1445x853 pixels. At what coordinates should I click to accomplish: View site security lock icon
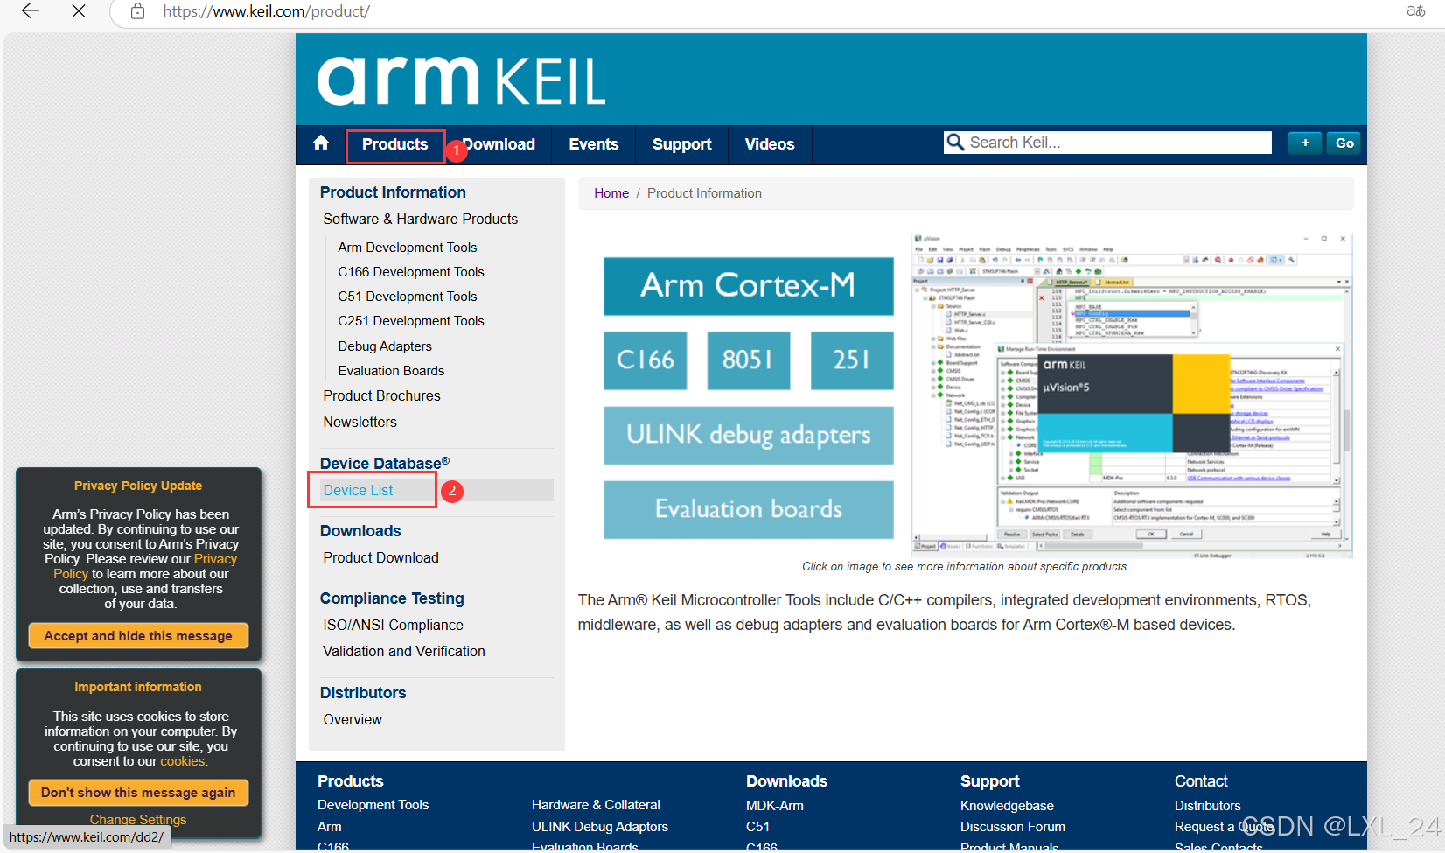click(x=137, y=11)
